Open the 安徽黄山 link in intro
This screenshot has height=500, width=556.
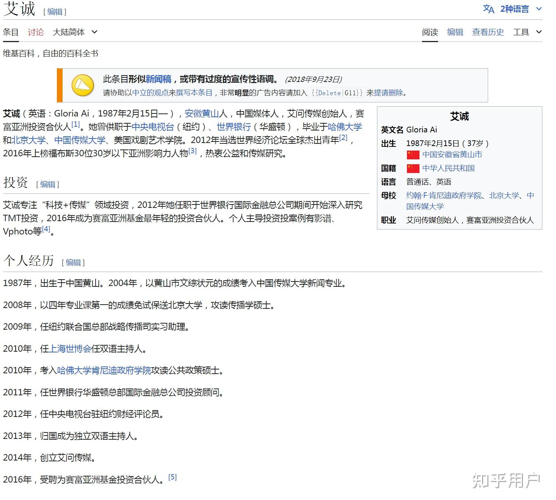tap(202, 113)
